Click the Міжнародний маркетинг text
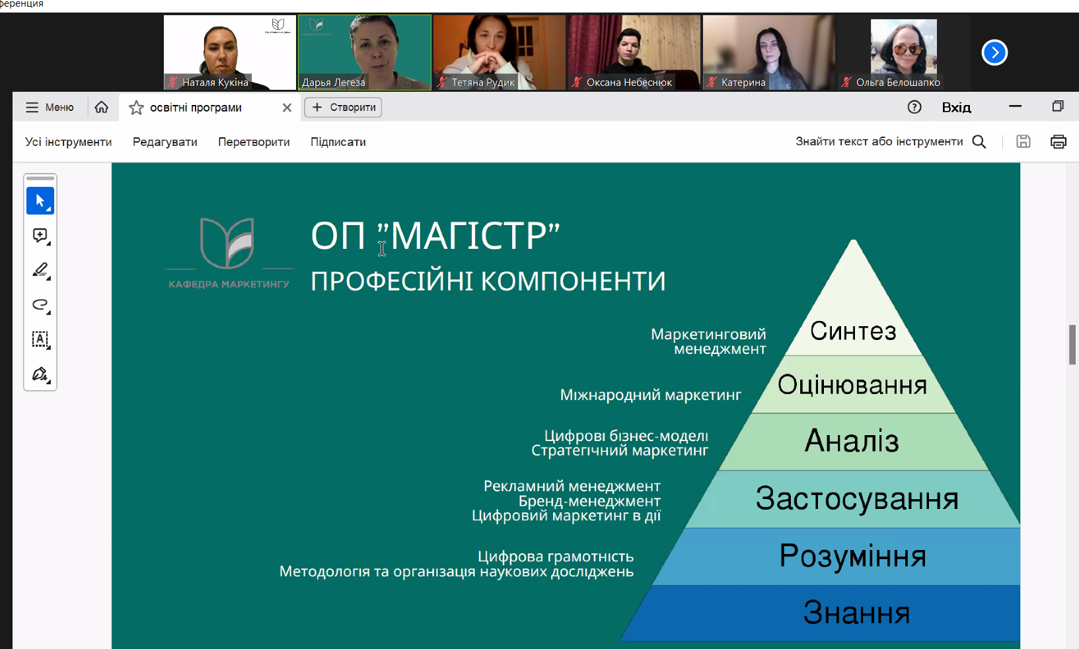This screenshot has width=1079, height=649. click(x=651, y=395)
